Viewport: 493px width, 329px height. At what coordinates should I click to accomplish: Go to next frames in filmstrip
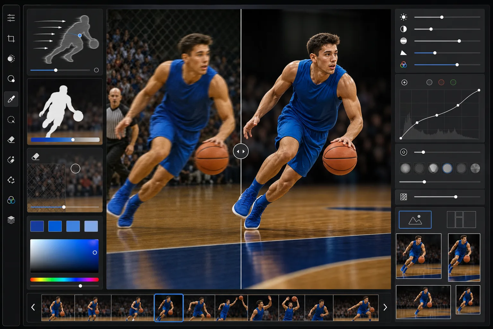coord(385,307)
